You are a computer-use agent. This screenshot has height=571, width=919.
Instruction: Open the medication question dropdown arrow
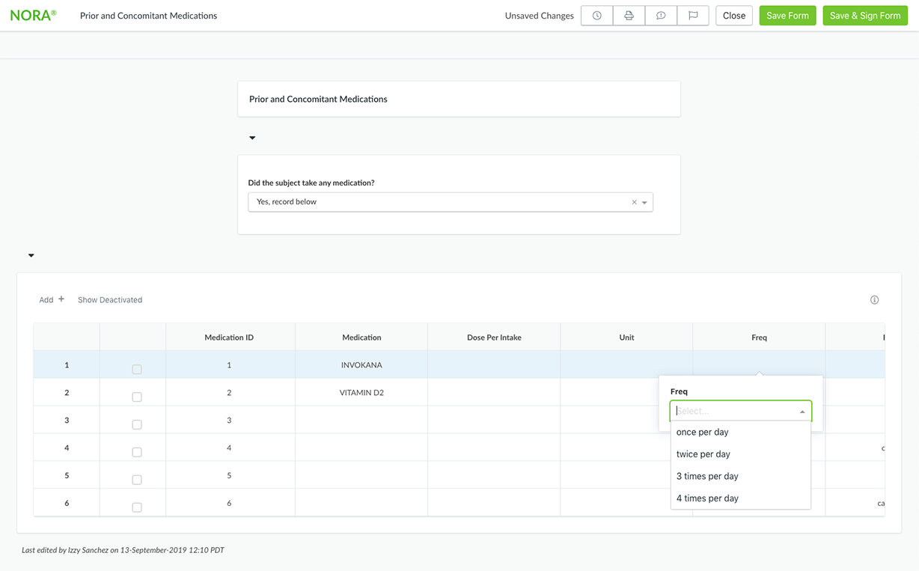coord(644,203)
